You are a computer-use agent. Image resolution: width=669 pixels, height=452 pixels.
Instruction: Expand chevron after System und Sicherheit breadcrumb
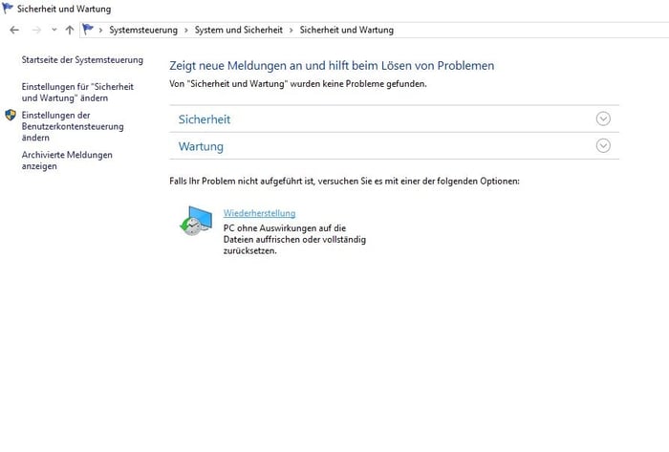(x=291, y=31)
